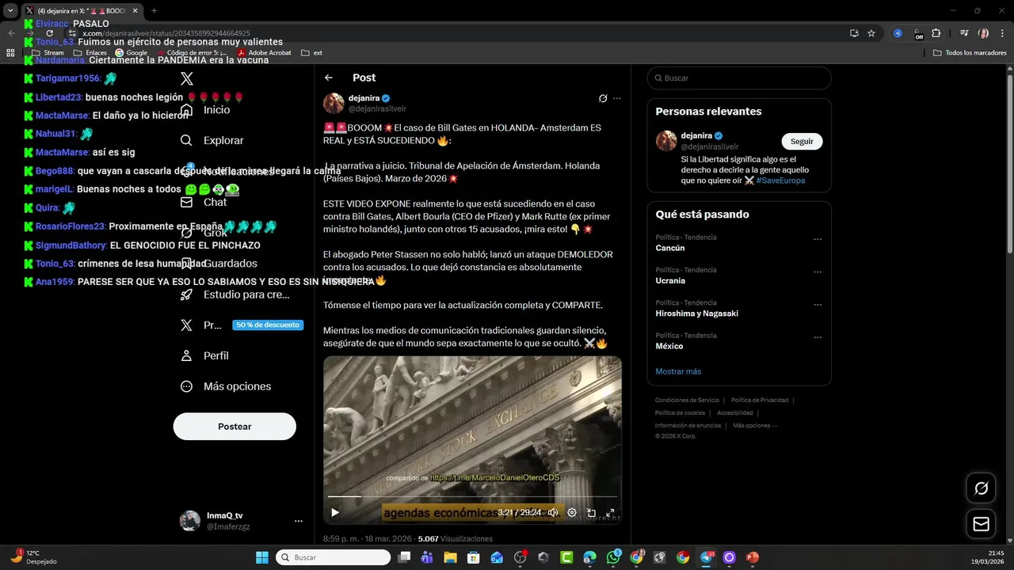Open Perfil in the X sidebar
The width and height of the screenshot is (1014, 570).
(x=204, y=355)
